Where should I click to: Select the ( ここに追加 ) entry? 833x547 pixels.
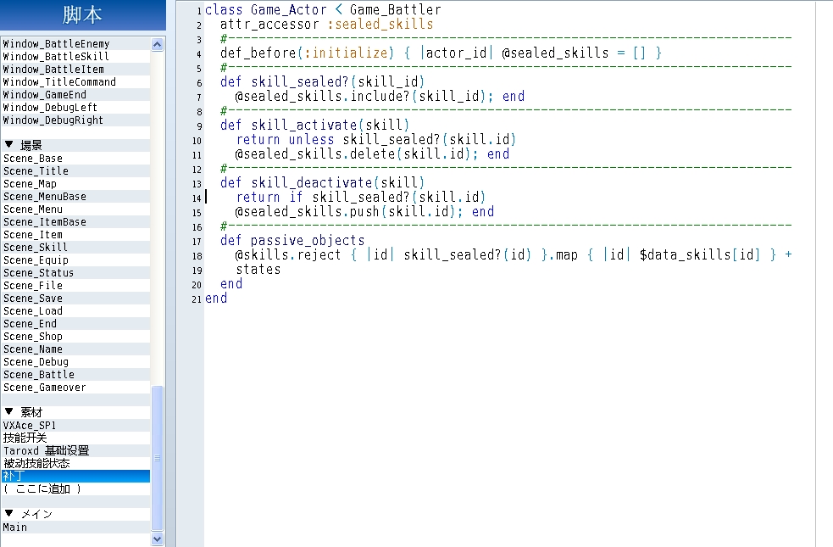(76, 489)
